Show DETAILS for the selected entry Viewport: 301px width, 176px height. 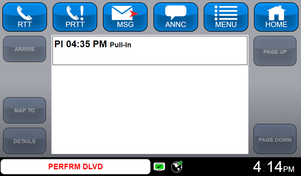click(24, 141)
